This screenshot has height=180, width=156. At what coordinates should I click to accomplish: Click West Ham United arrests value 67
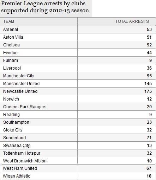coord(149,168)
